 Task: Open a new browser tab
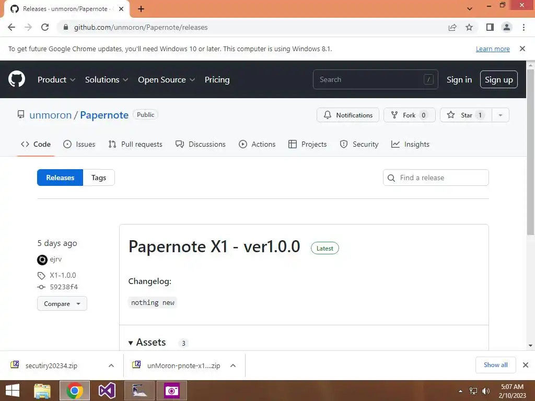141,9
